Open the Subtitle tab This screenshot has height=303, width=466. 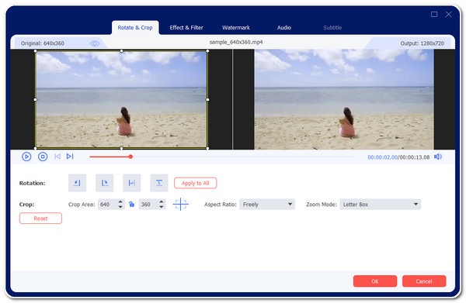pos(332,28)
